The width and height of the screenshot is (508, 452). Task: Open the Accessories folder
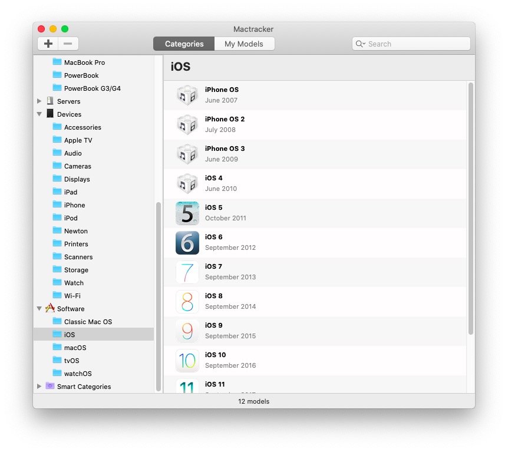93,127
